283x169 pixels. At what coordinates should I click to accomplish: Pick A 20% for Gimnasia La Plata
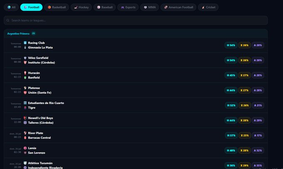click(258, 45)
